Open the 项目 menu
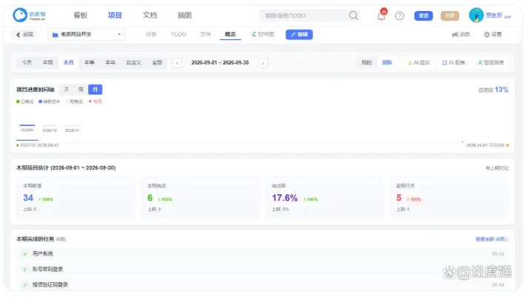This screenshot has width=527, height=297. (115, 15)
